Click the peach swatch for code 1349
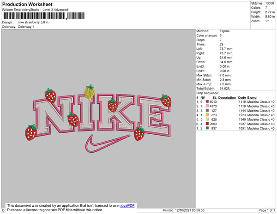This screenshot has width=277, height=214. pyautogui.click(x=207, y=119)
